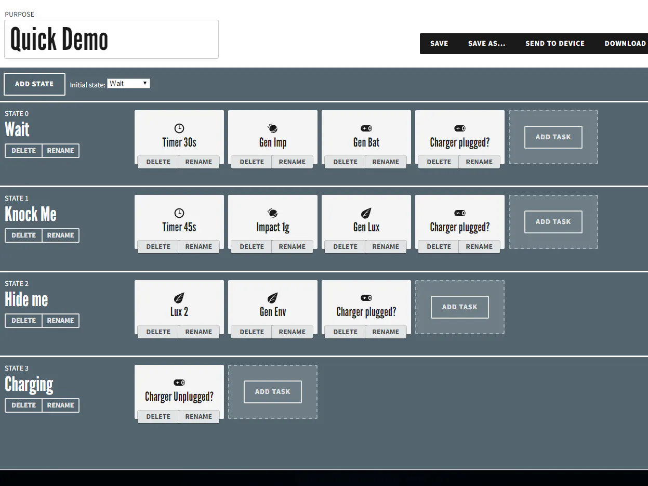Click charger icon on Knock Me's Charger plugged? task

[459, 213]
